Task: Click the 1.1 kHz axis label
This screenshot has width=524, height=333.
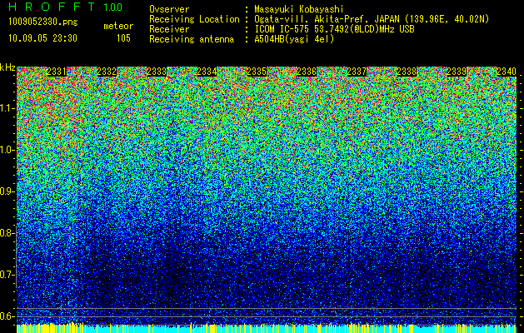Action: pos(7,108)
